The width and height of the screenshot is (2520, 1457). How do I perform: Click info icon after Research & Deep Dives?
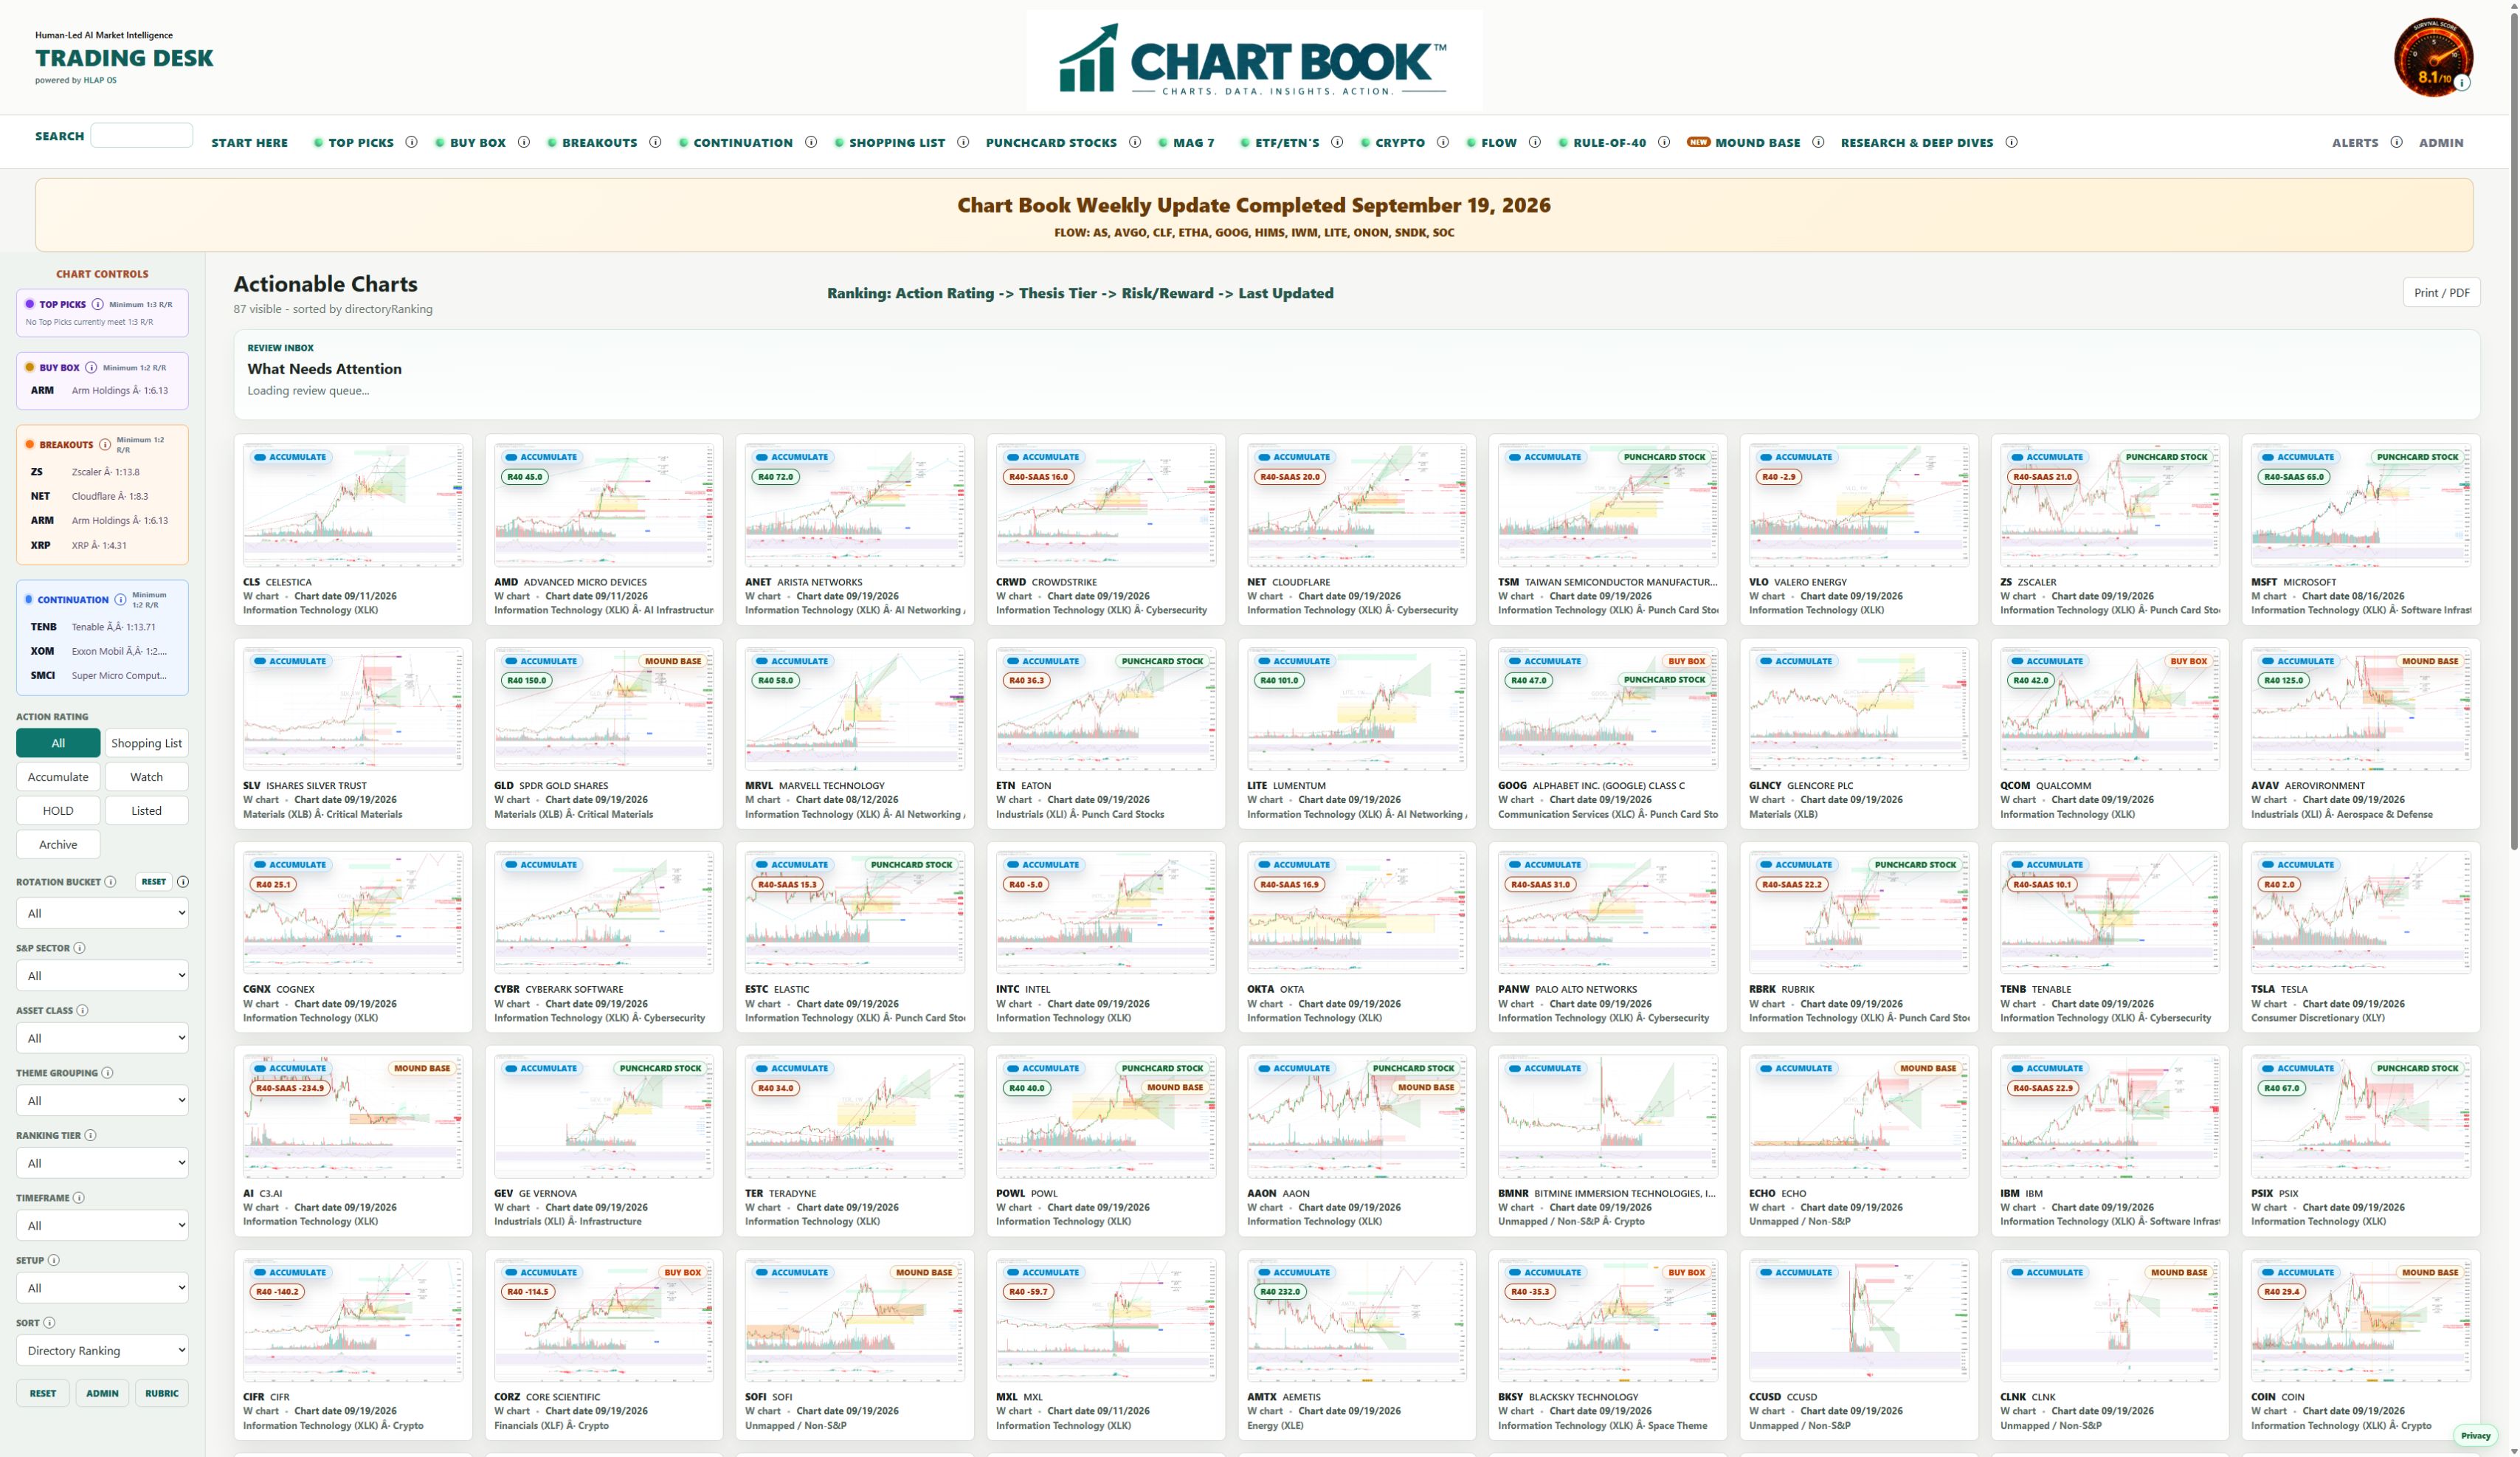point(2011,142)
